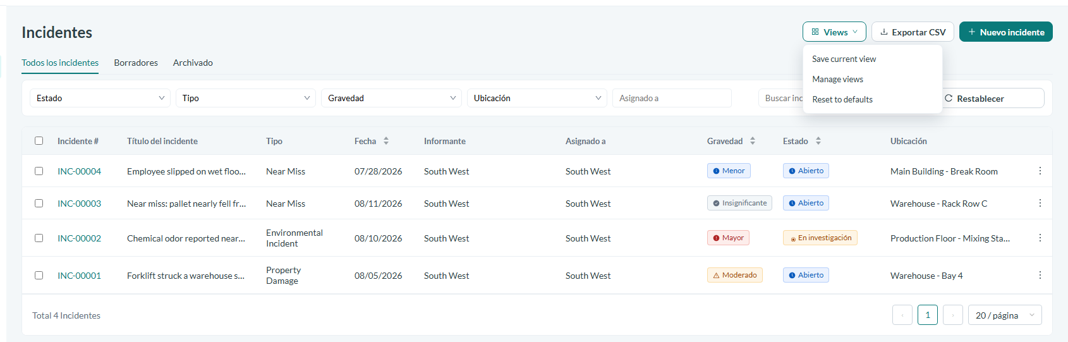Screen dimensions: 1068x342
Task: Go to the next page with the arrow
Action: (953, 315)
